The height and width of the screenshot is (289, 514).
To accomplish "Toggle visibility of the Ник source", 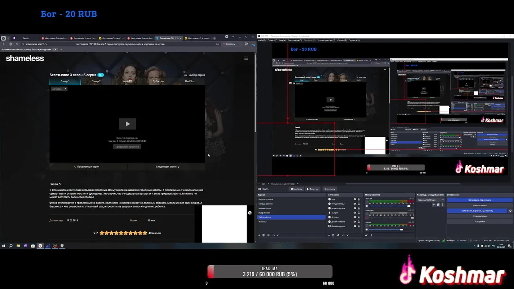I will pos(355,199).
